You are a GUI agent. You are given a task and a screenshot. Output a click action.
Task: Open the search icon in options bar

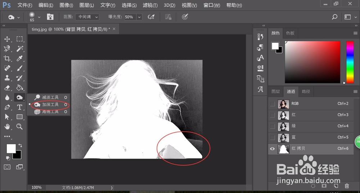334,17
